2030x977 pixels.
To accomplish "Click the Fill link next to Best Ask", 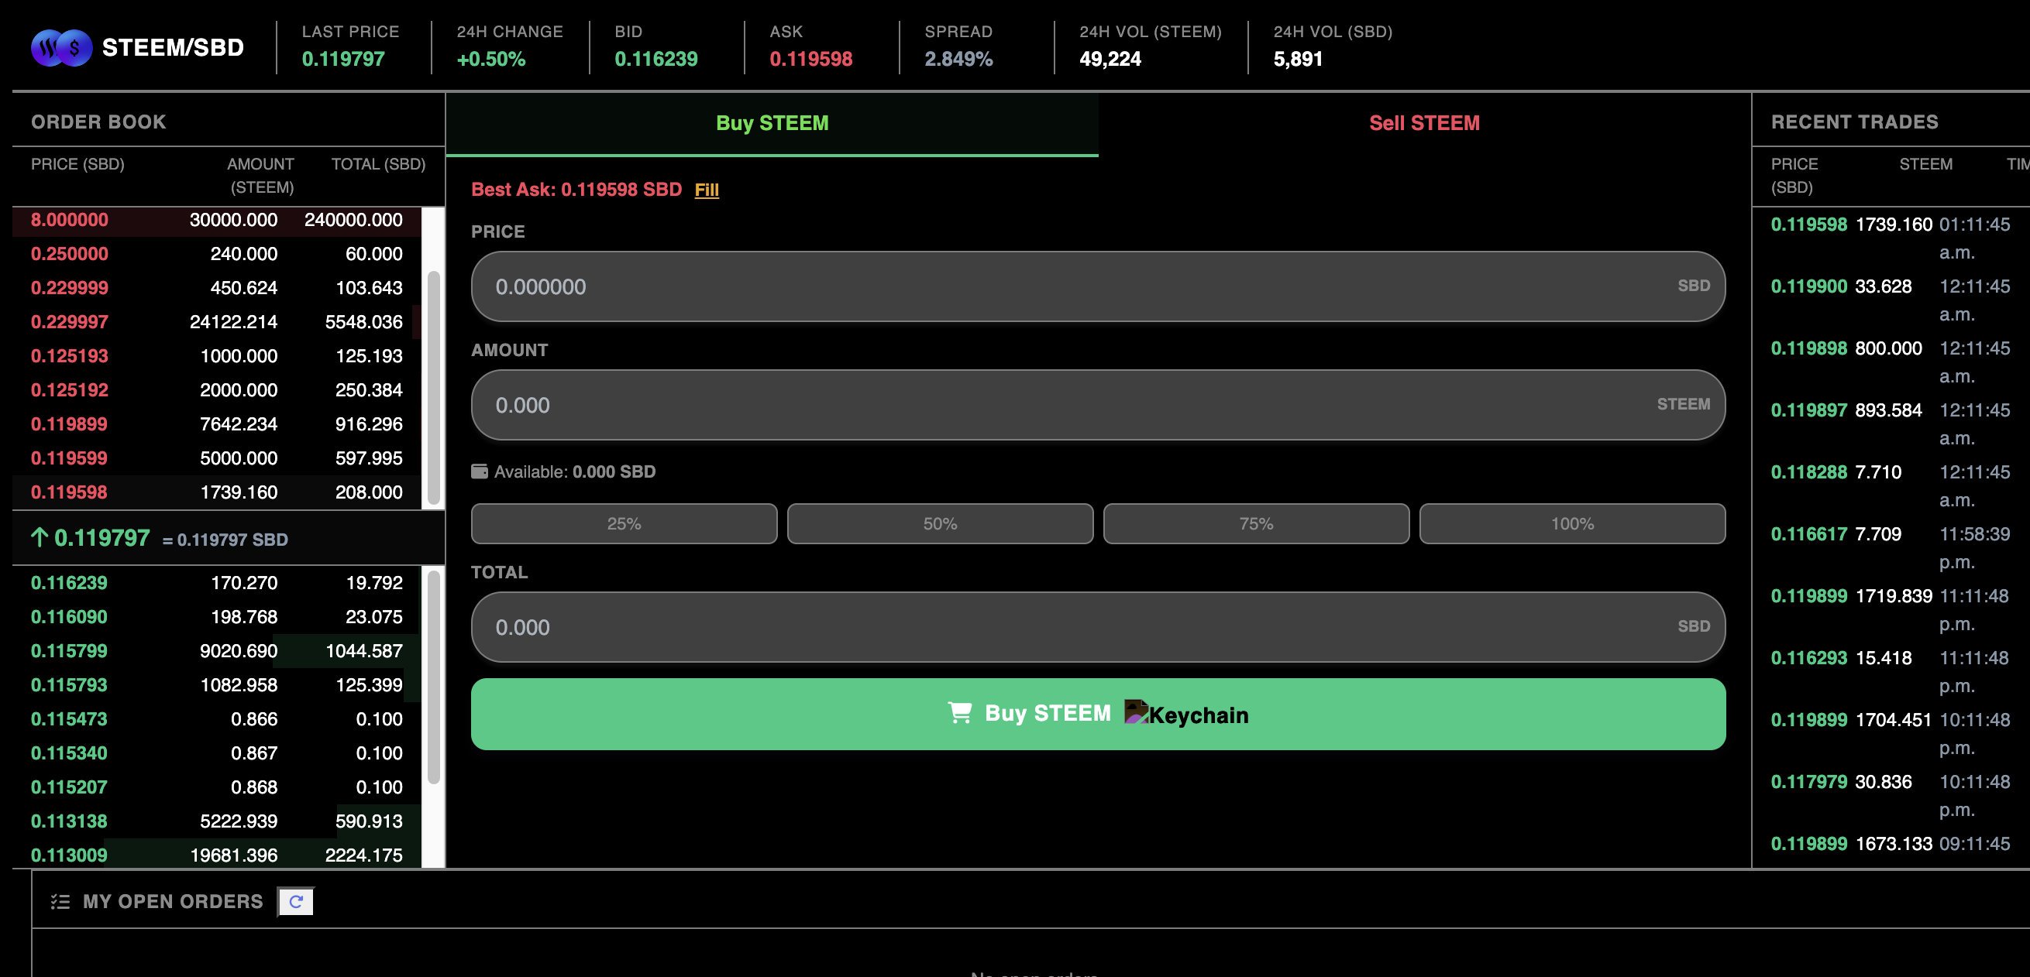I will 706,190.
